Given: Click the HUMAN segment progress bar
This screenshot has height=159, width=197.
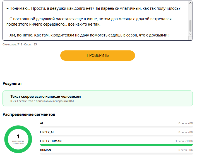Looking at the screenshot, I should click(x=116, y=154).
